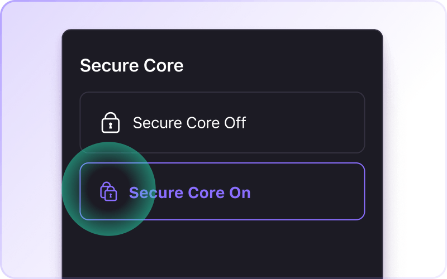Click empty space right of "Secure Core On"
Screen dimensions: 447x279
pyautogui.click(x=307, y=191)
